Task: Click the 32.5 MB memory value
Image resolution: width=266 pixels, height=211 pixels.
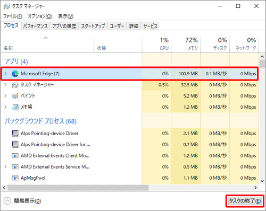Action: point(189,85)
